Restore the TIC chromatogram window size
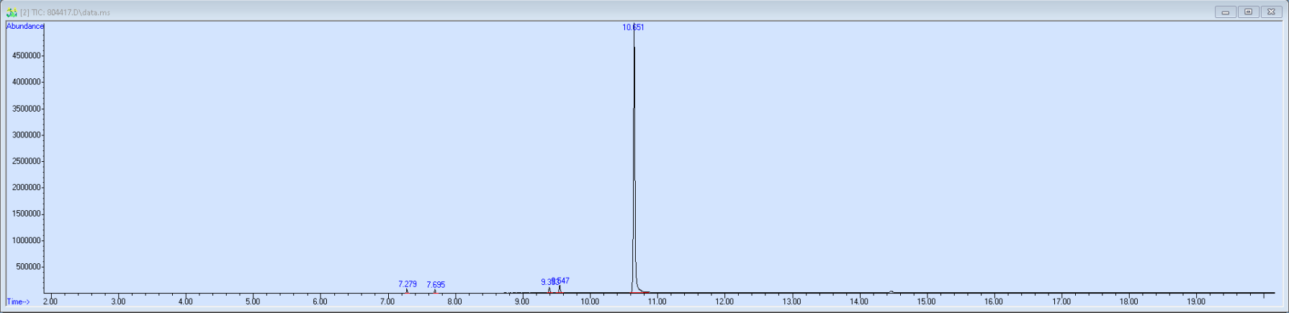 point(1248,12)
